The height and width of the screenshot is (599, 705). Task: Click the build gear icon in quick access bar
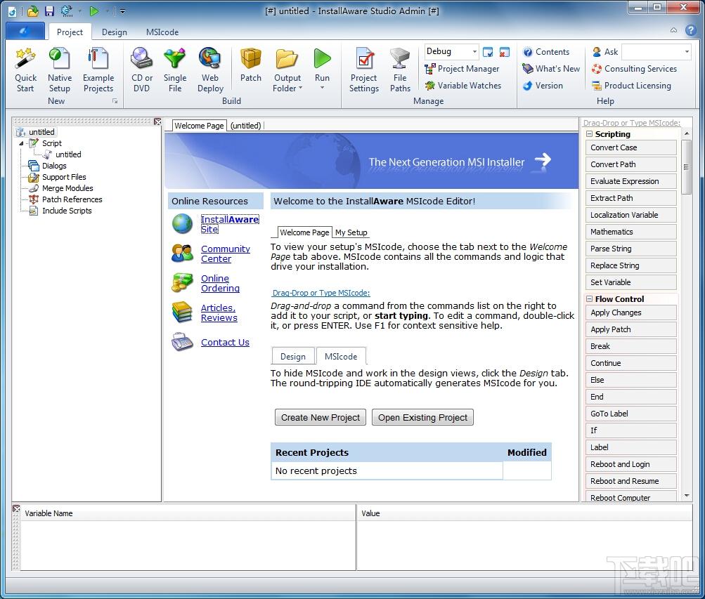point(67,11)
